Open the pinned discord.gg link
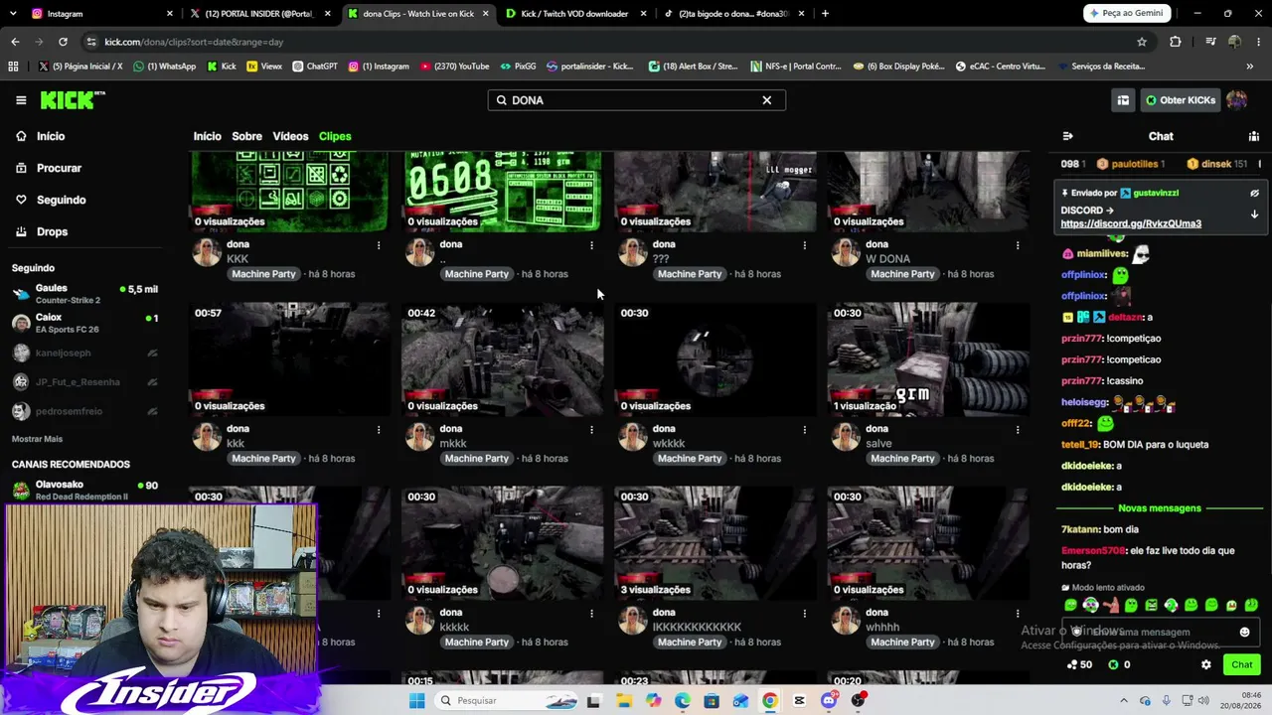 (x=1131, y=224)
